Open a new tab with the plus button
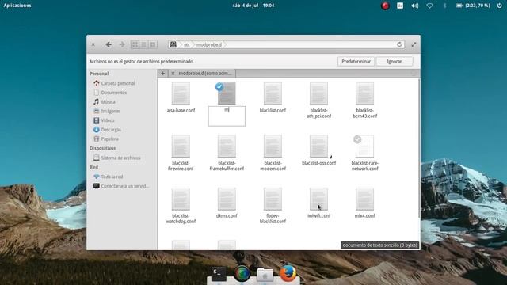Viewport: 507px width, 285px height. pos(163,74)
